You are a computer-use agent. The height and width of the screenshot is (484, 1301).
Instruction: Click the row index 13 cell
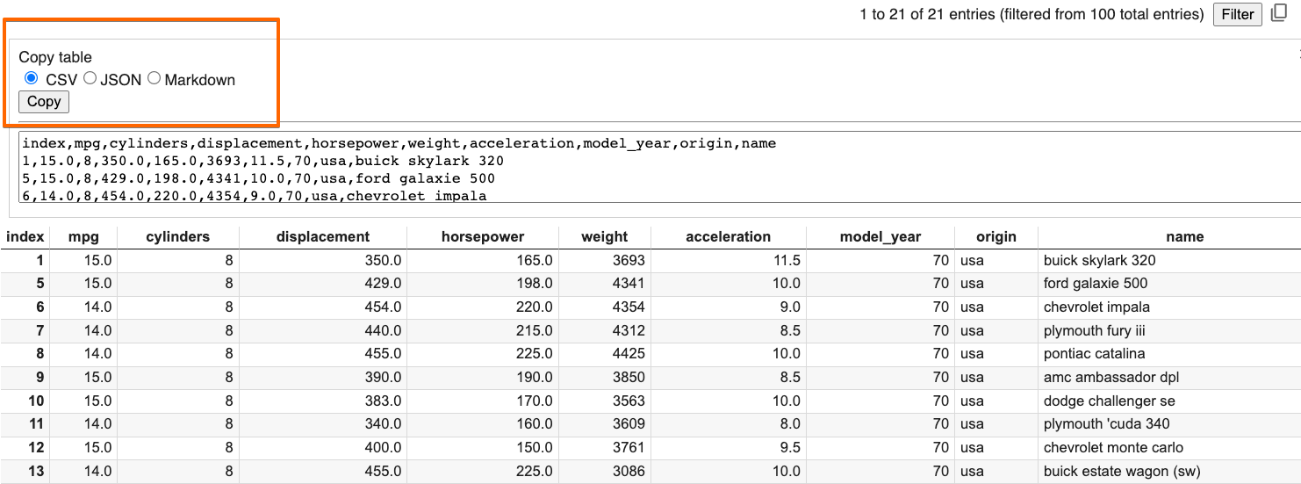(36, 472)
